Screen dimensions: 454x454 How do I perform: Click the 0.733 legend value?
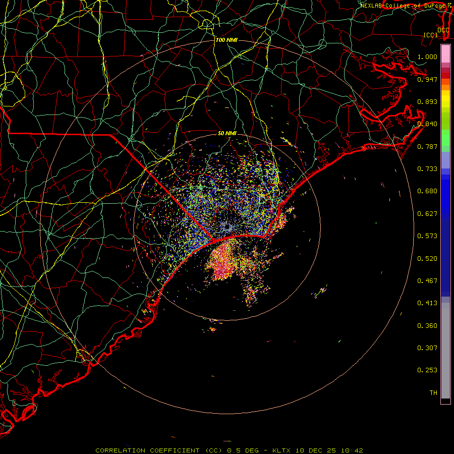(x=427, y=169)
